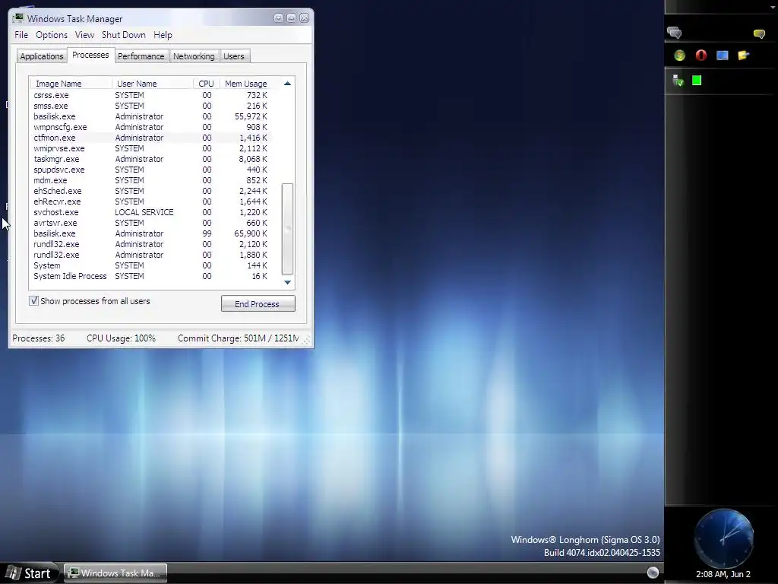Select the Processes tab
This screenshot has height=584, width=778.
pos(90,55)
